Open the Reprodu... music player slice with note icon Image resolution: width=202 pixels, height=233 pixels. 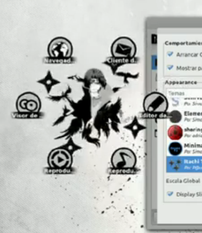pyautogui.click(x=123, y=161)
